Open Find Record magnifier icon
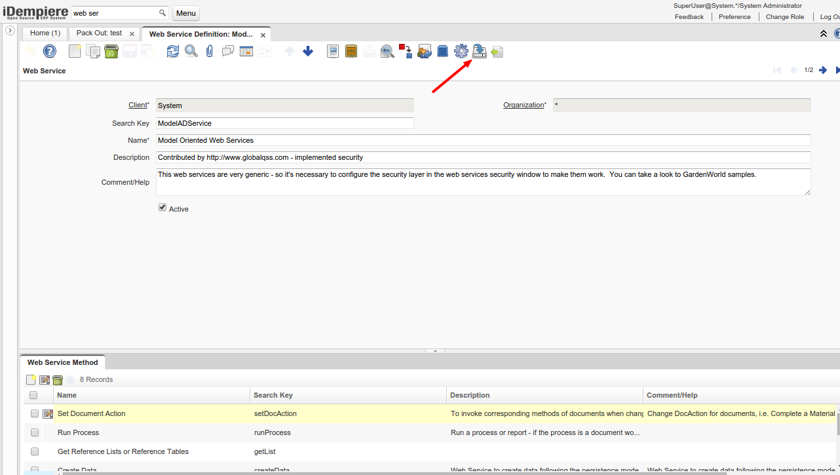The image size is (840, 475). [x=191, y=51]
